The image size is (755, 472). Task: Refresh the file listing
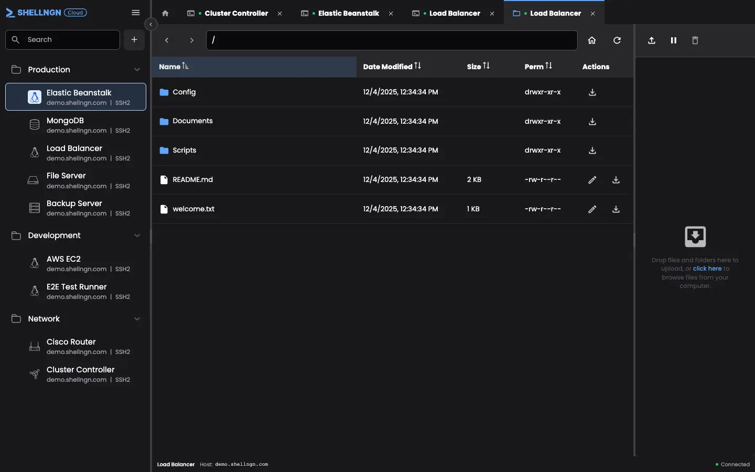[x=617, y=40]
